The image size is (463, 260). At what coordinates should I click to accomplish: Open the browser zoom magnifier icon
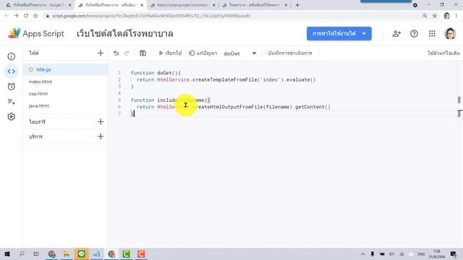tap(425, 16)
